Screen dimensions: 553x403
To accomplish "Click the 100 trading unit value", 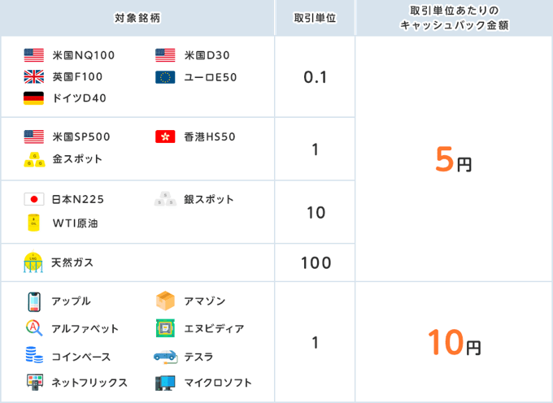I will (x=316, y=262).
